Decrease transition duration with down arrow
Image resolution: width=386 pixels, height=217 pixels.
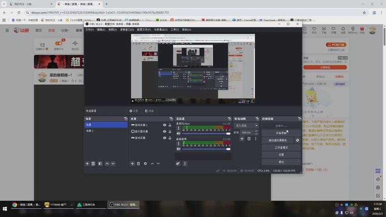point(256,134)
